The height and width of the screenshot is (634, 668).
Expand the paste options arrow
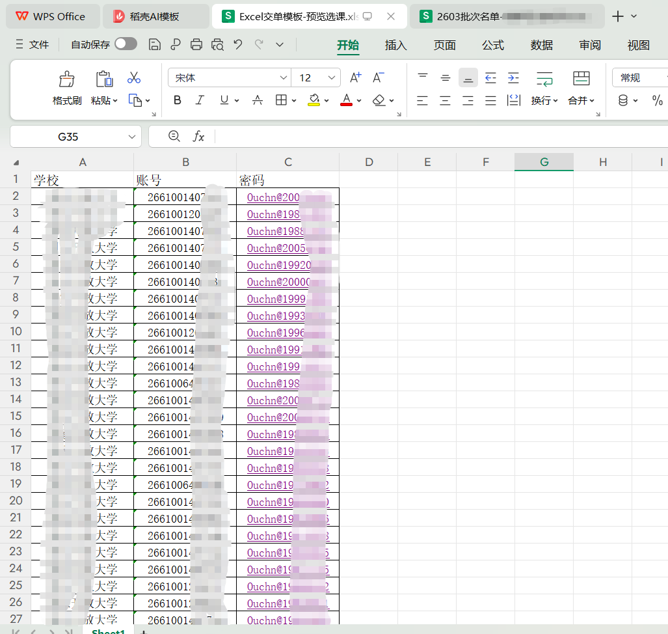115,101
